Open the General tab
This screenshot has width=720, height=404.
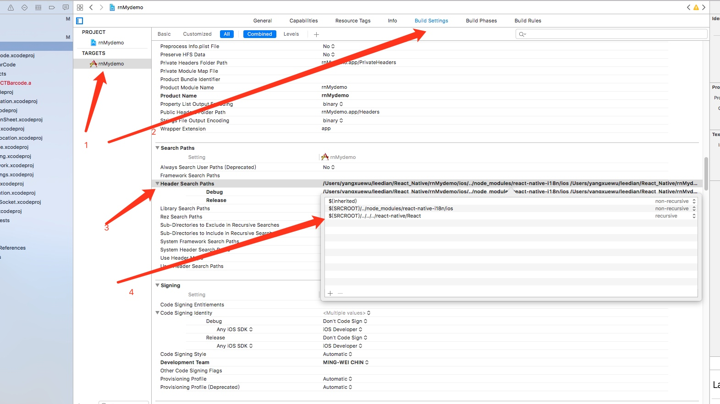coord(263,21)
